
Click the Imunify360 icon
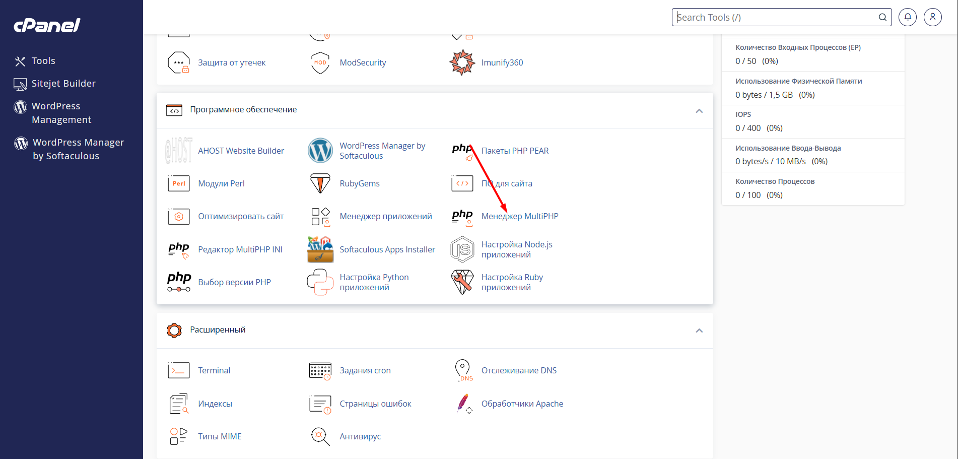click(x=462, y=62)
